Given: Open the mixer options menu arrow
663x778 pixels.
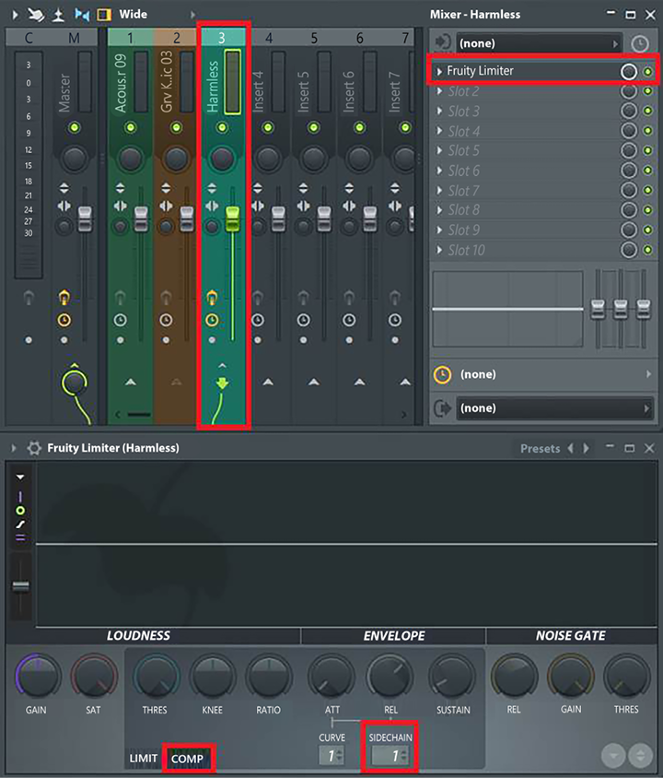Looking at the screenshot, I should point(15,15).
